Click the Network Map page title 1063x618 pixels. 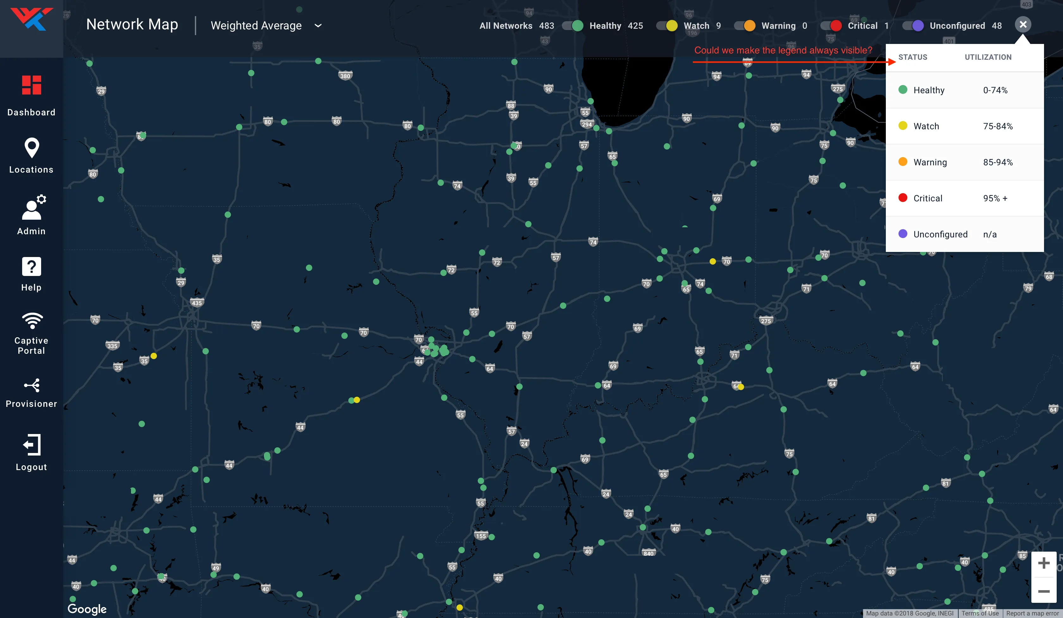click(132, 24)
